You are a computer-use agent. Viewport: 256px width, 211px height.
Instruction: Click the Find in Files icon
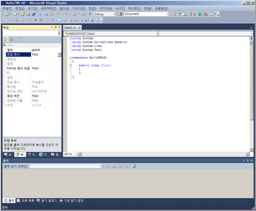pyautogui.click(x=121, y=14)
